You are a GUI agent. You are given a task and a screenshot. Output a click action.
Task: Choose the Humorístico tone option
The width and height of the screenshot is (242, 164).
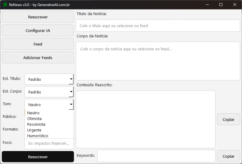38,136
